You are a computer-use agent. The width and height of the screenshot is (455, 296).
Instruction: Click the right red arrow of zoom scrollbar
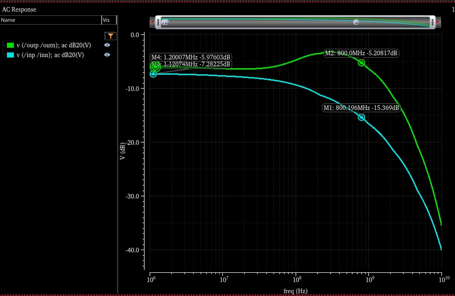438,22
